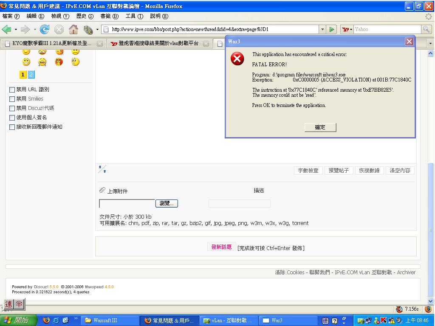Screen dimensions: 435x326
Task: Click the 預覽帖子 button
Action: point(339,171)
